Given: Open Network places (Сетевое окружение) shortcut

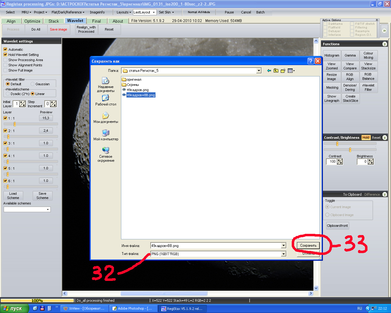Looking at the screenshot, I should 106,154.
